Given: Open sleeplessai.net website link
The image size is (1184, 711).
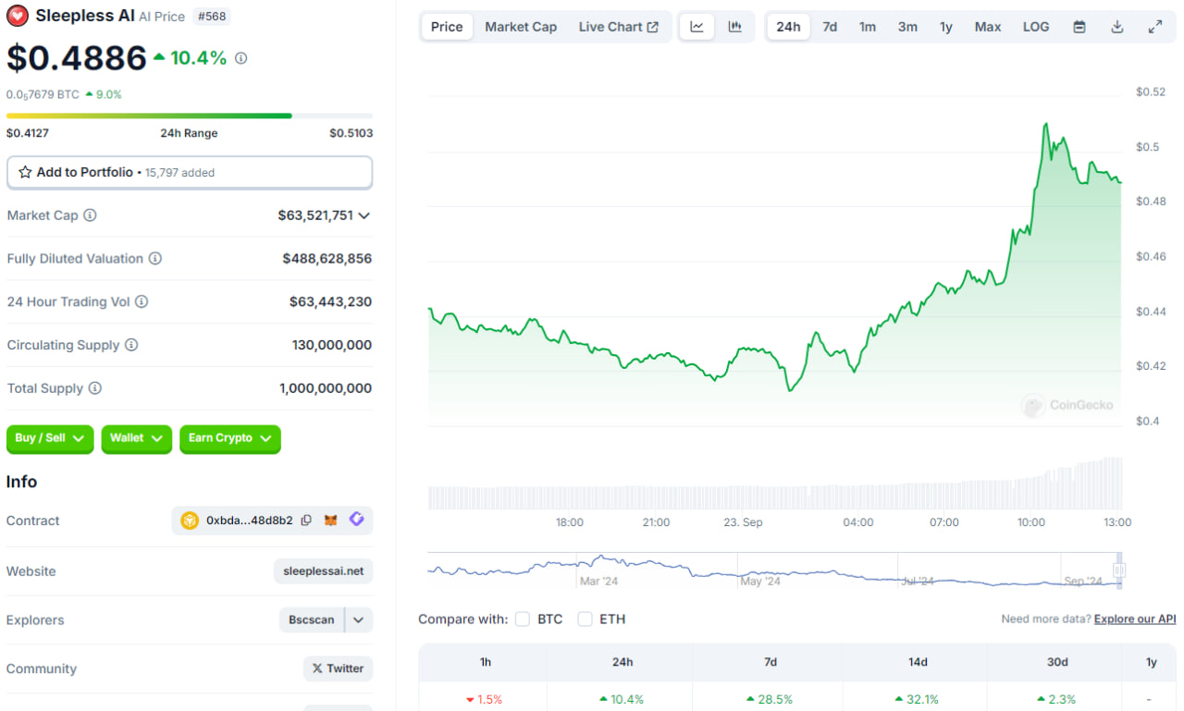Looking at the screenshot, I should 324,571.
